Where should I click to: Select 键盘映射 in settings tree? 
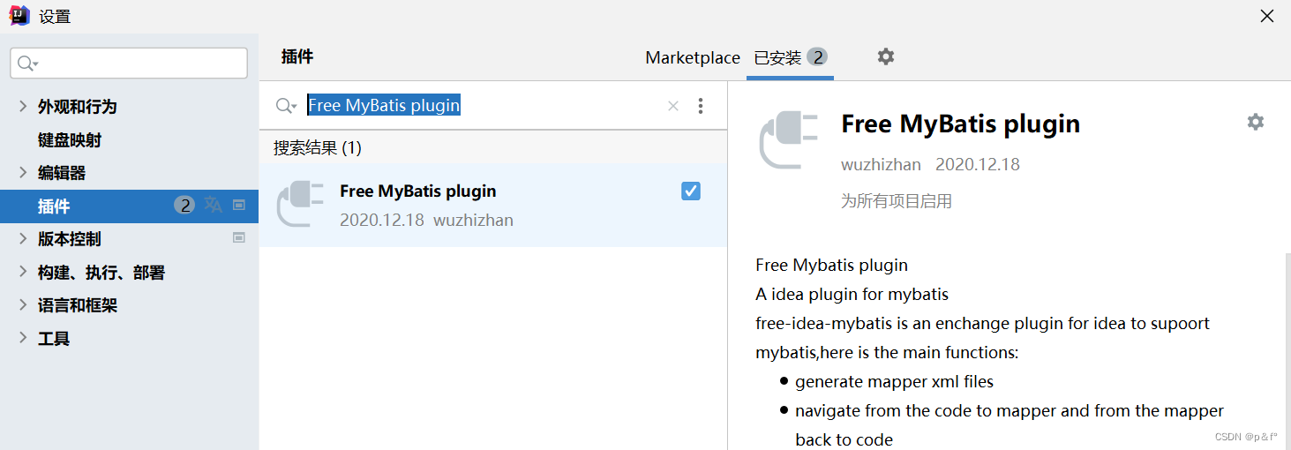click(x=70, y=139)
